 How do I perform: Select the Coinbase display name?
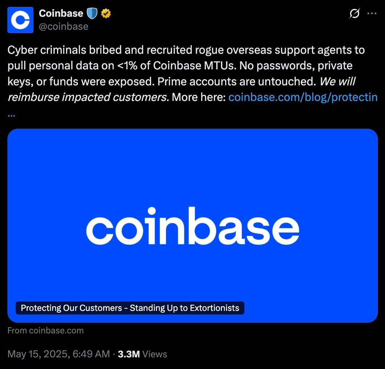61,13
